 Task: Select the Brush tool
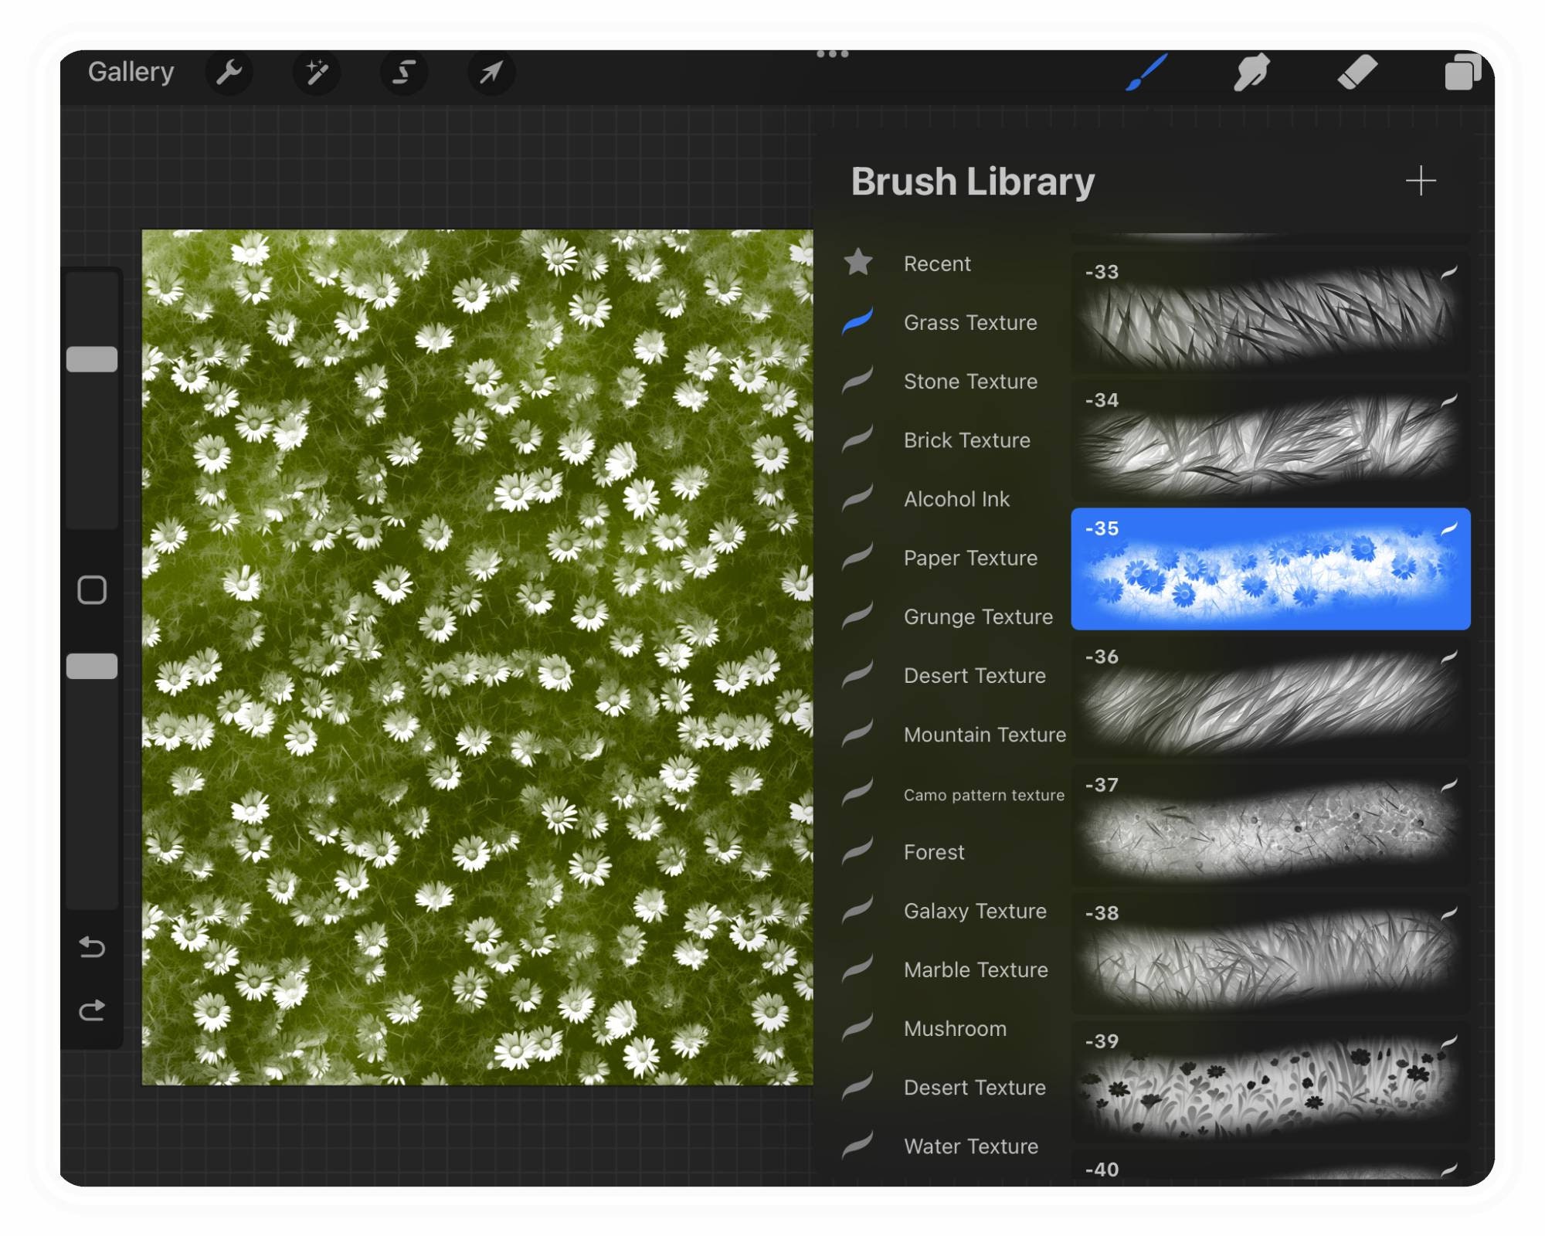(1147, 72)
